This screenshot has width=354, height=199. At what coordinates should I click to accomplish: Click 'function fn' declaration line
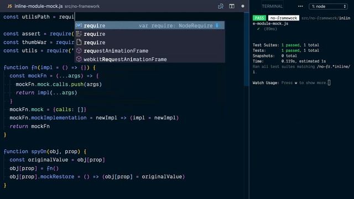tap(50, 67)
